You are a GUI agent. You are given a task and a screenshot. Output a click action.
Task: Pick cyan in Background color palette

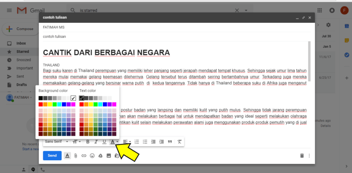point(59,104)
